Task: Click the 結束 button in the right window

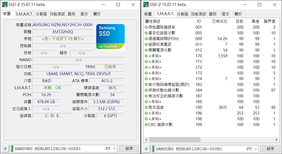Action: (270, 149)
